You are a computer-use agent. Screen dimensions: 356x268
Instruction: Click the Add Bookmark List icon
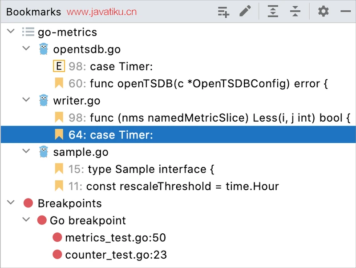point(223,12)
